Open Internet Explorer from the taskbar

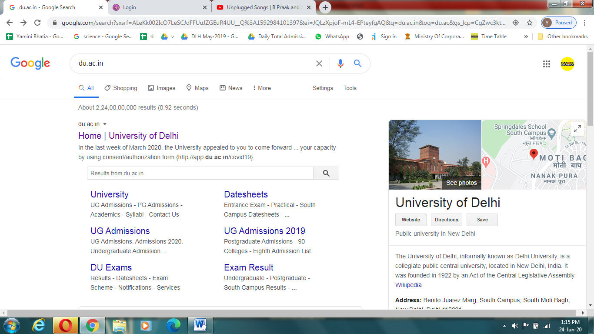pyautogui.click(x=39, y=325)
